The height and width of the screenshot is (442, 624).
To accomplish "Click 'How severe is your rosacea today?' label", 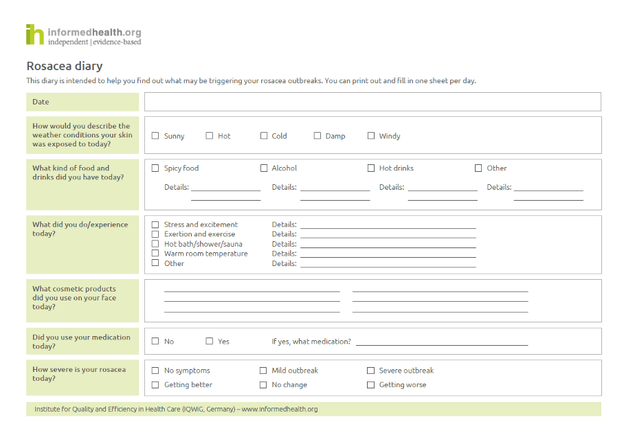I will point(79,374).
